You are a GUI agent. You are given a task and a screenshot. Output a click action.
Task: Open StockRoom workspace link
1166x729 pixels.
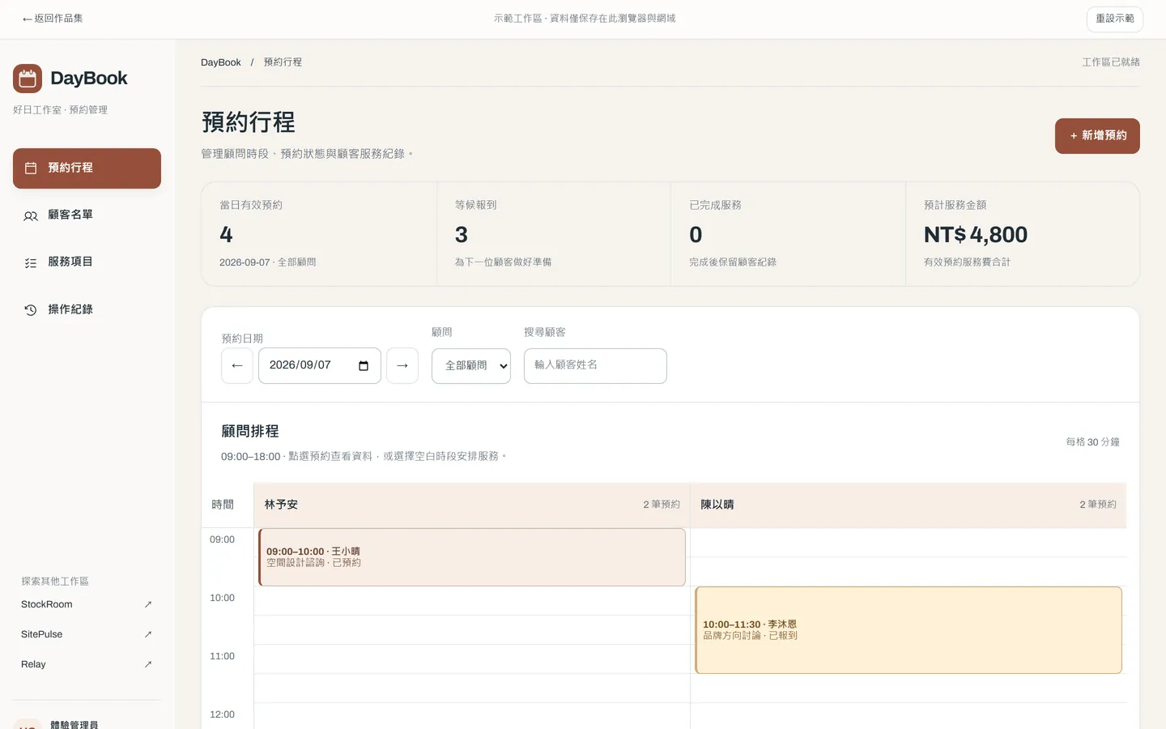(87, 604)
